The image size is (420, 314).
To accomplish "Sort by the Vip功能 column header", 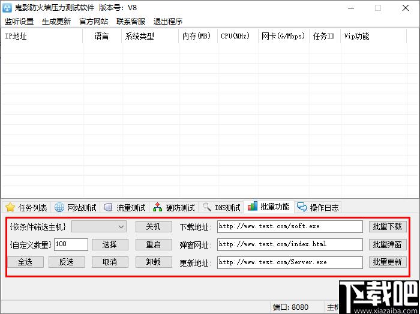I will (x=374, y=36).
